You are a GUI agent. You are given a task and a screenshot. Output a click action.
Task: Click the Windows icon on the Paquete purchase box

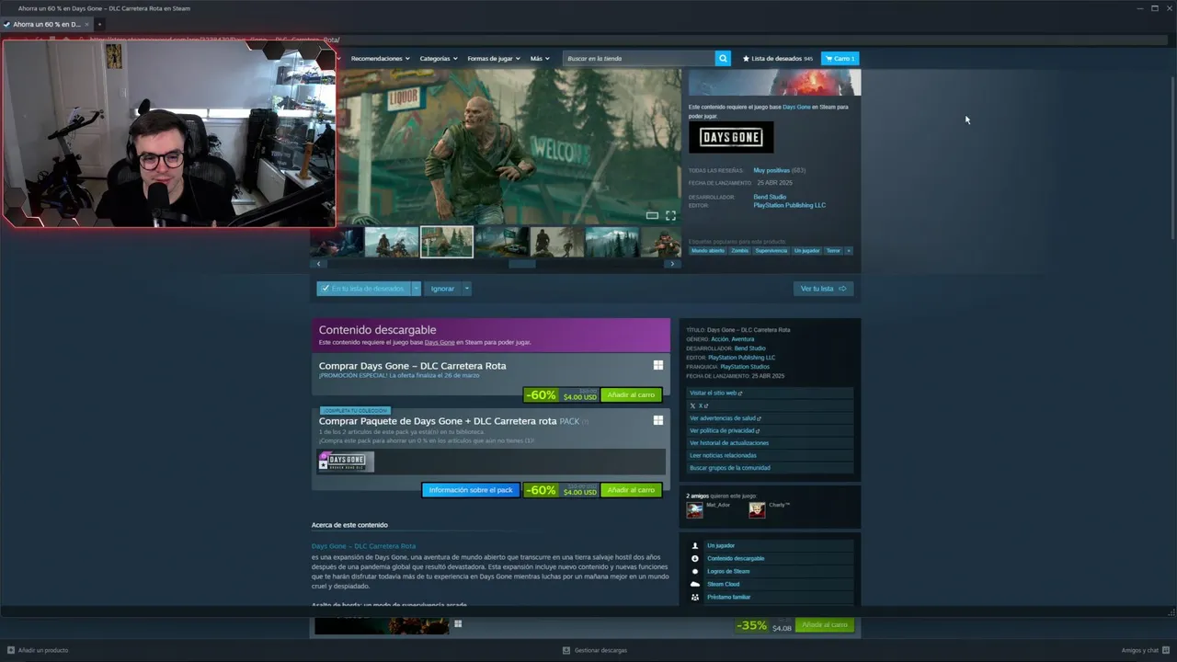click(658, 420)
